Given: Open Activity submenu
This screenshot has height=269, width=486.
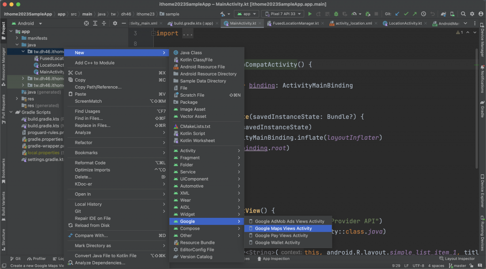Looking at the screenshot, I should (207, 151).
